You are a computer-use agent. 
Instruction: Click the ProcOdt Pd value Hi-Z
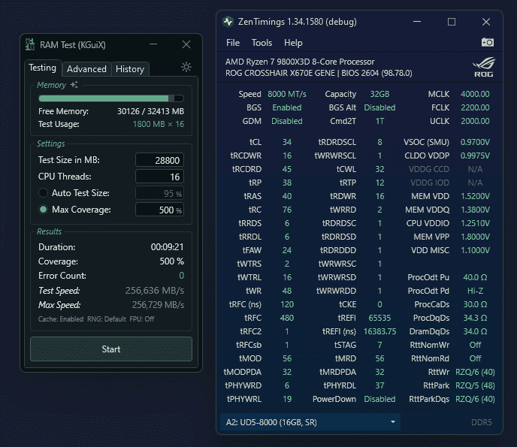click(x=475, y=291)
